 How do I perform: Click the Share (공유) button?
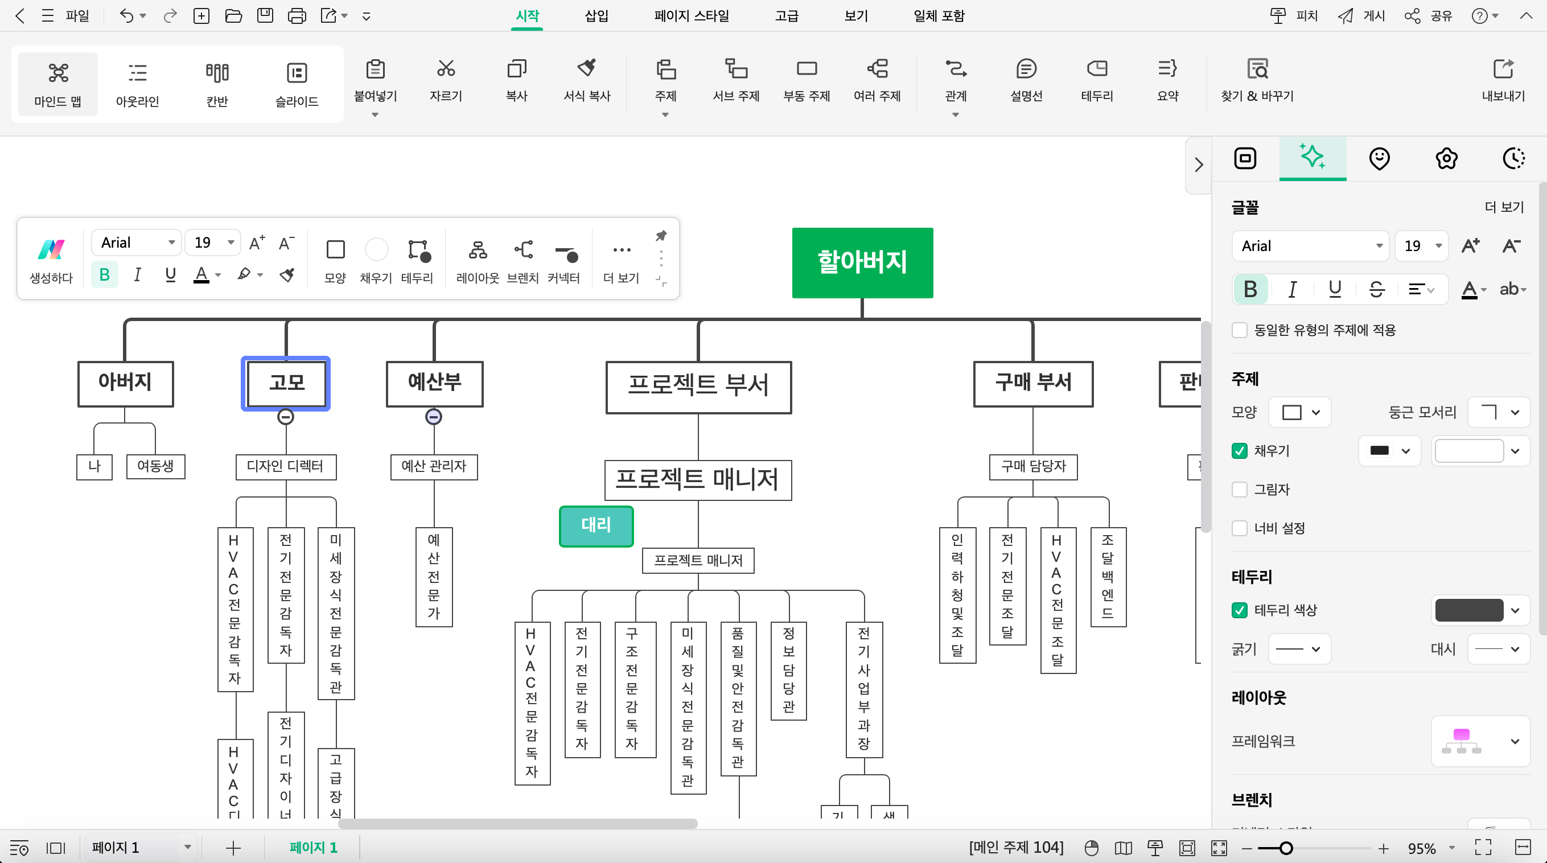point(1428,15)
